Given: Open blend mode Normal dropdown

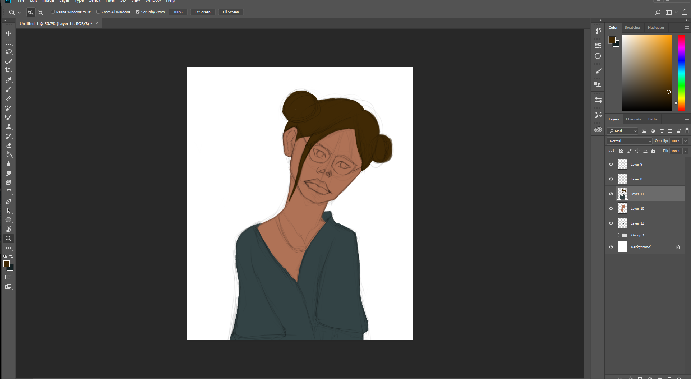Looking at the screenshot, I should pos(629,141).
